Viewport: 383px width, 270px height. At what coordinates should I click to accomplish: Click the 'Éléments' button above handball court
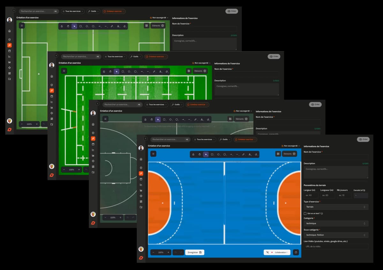pyautogui.click(x=290, y=154)
